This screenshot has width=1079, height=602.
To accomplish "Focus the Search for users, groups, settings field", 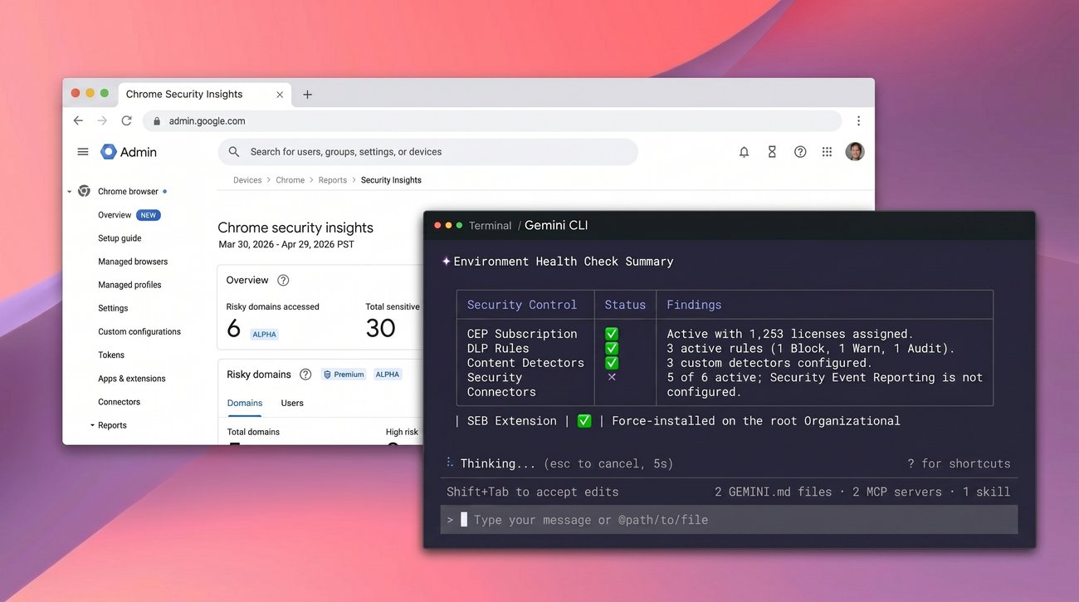I will click(427, 152).
